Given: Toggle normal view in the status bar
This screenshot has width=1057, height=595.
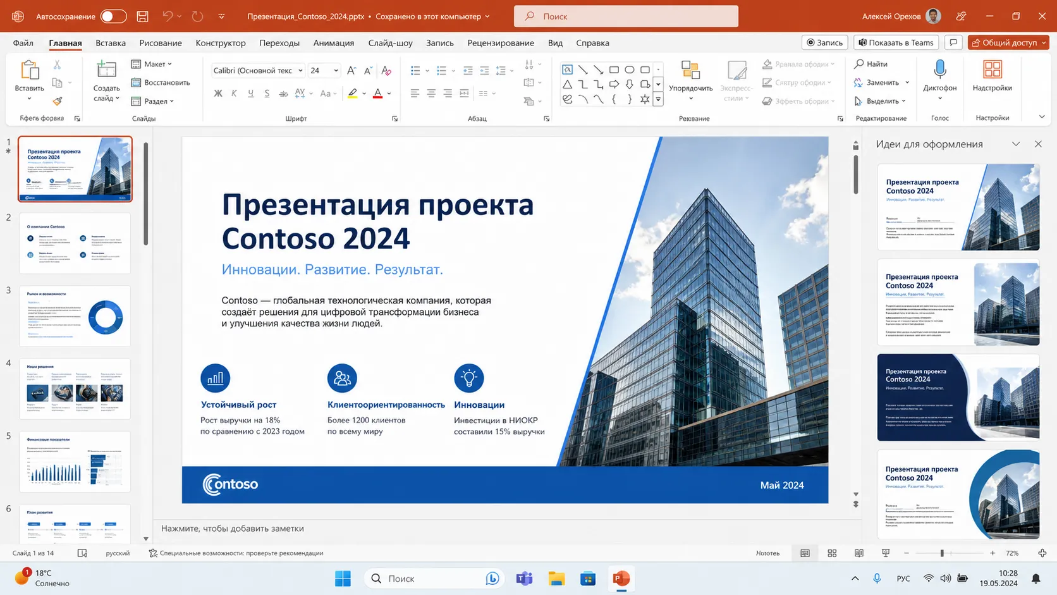Looking at the screenshot, I should click(x=805, y=553).
